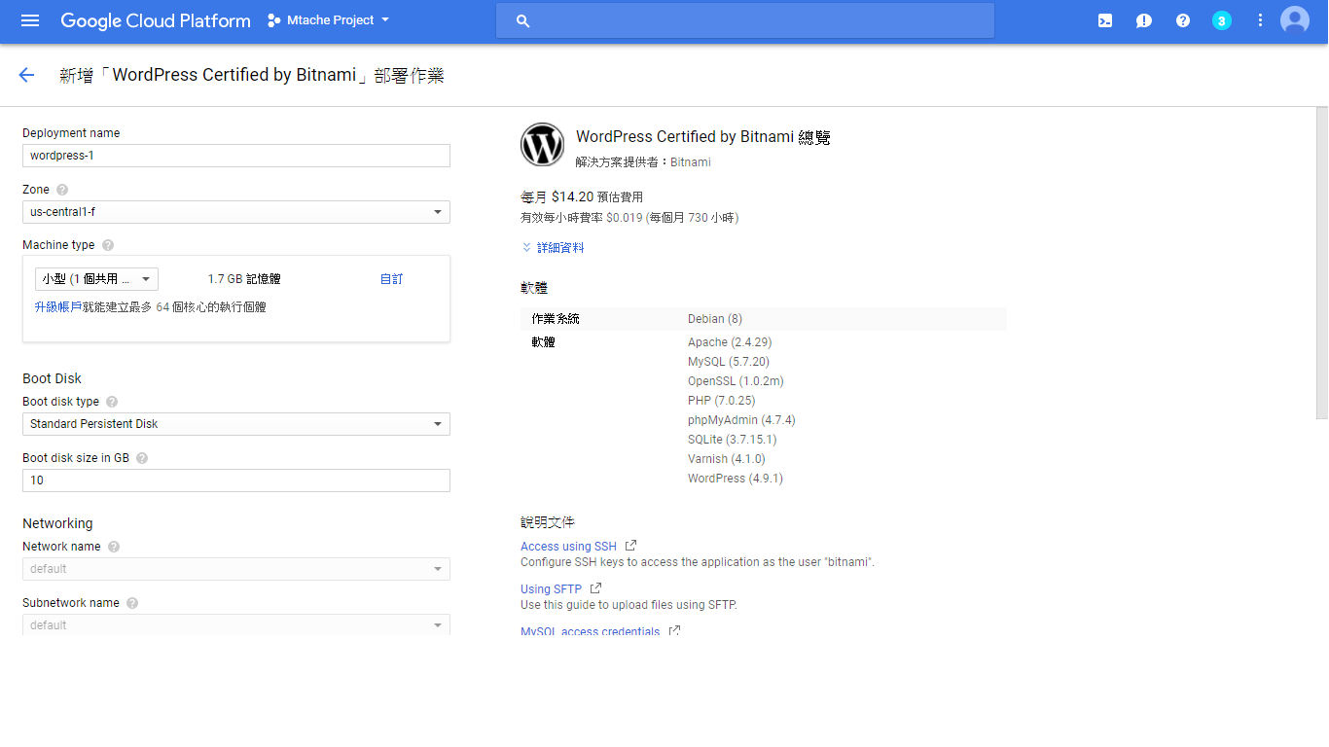This screenshot has height=747, width=1329.
Task: Click the Network name help icon
Action: 114,547
